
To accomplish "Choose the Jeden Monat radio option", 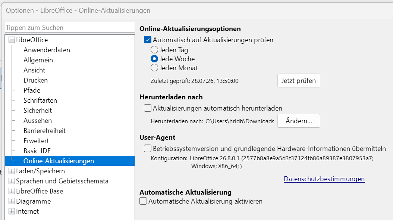I will 154,68.
